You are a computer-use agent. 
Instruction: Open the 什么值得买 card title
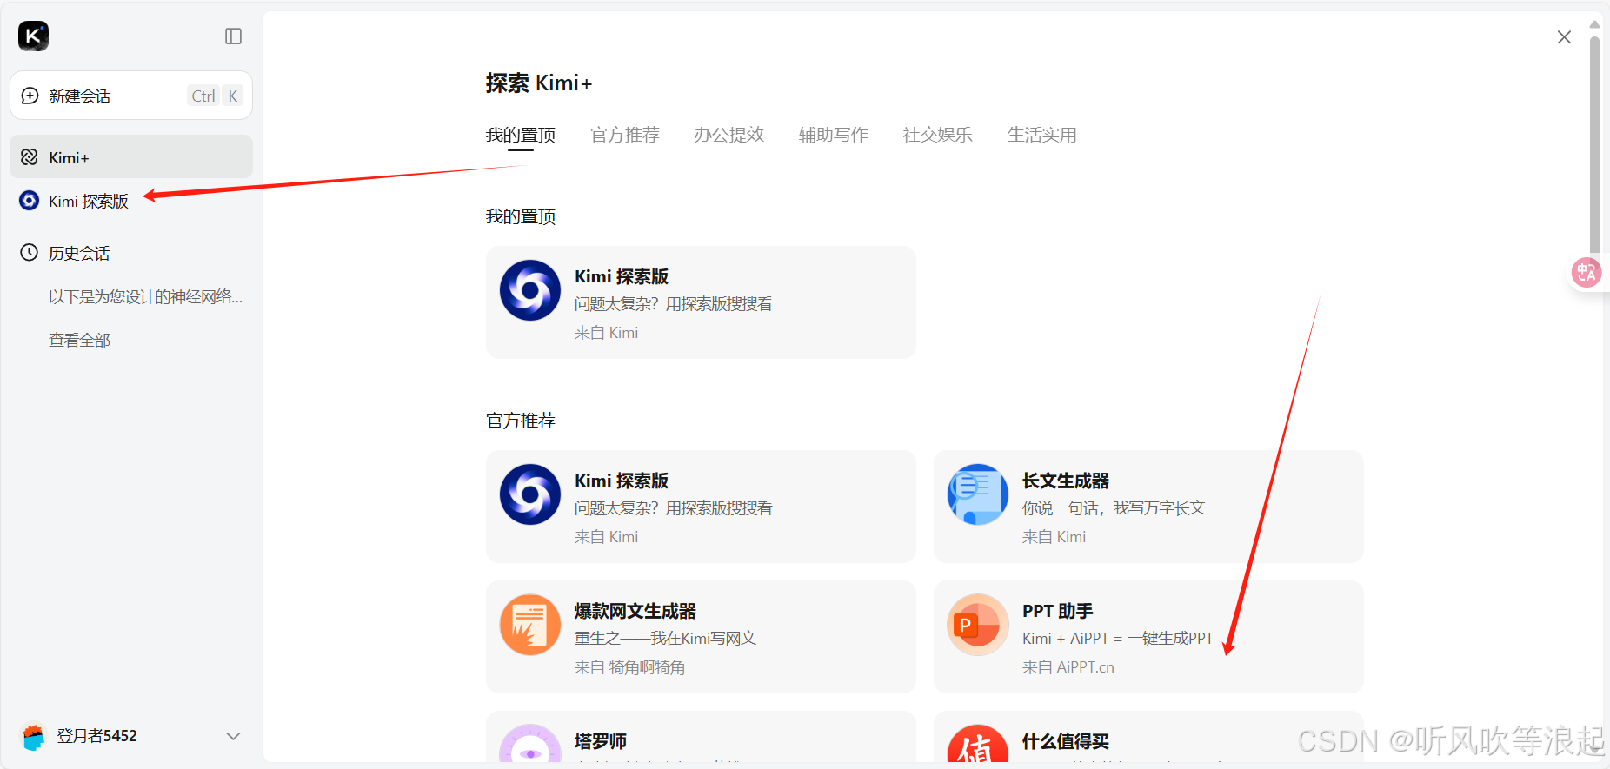click(1066, 741)
